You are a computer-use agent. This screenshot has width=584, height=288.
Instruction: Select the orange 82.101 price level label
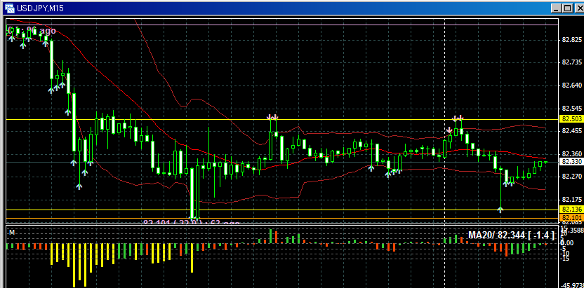coord(569,217)
